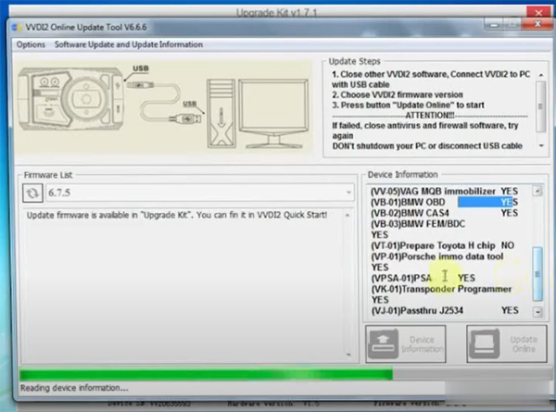Screen dimensions: 556x412
Task: Click step 2 Choose VVDI2 firmware version text
Action: pos(398,95)
